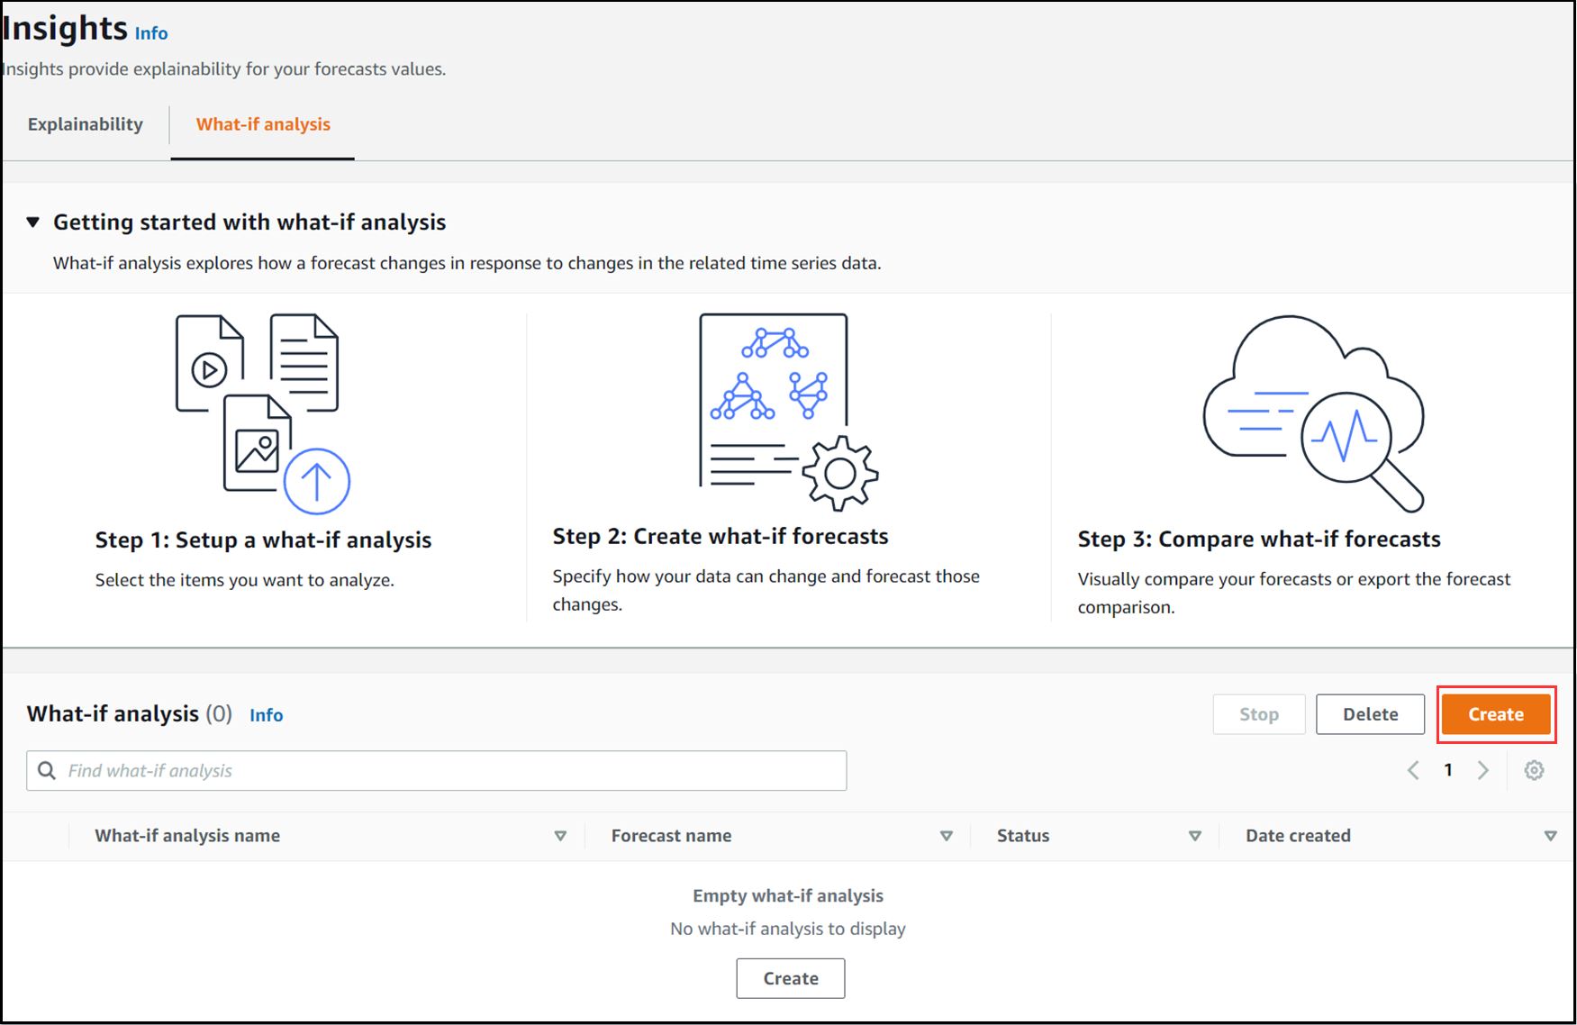Viewport: 1577px width, 1025px height.
Task: Click the Create button under the empty table message
Action: 790,978
